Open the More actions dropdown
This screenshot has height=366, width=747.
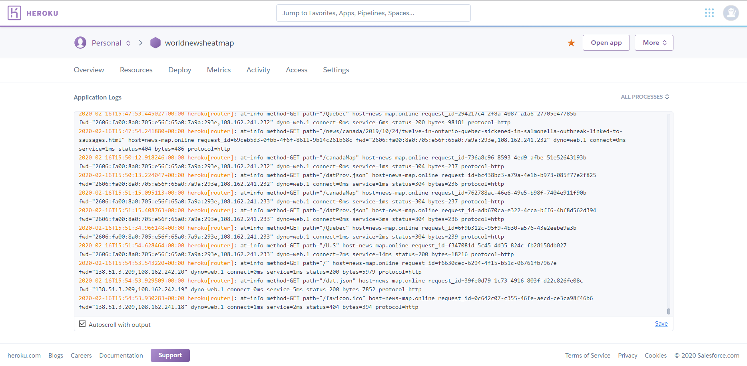pos(654,43)
